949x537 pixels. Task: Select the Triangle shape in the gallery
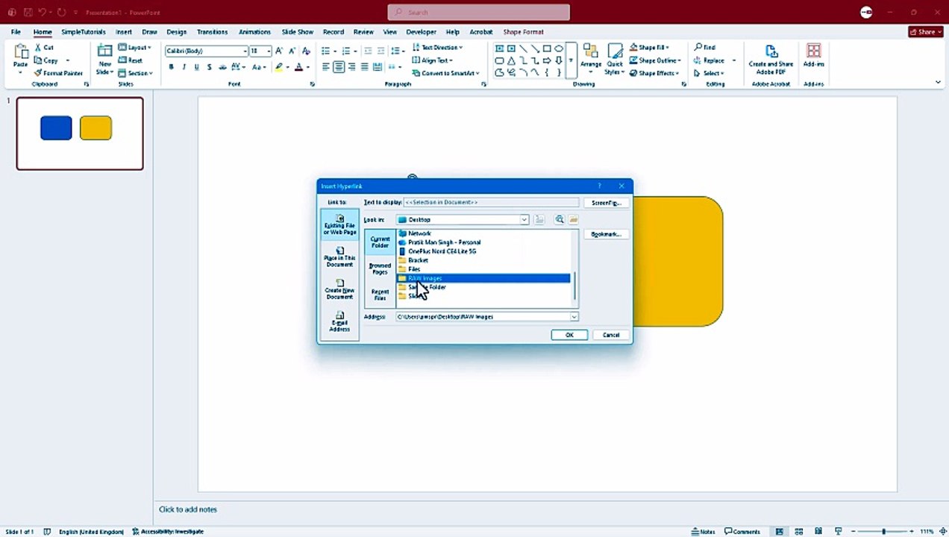point(511,60)
